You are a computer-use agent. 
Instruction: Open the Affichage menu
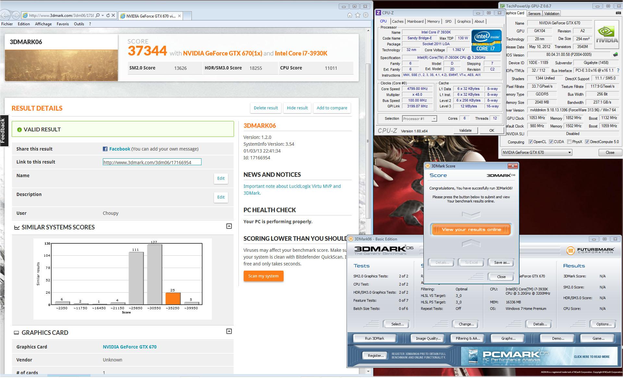coord(43,24)
